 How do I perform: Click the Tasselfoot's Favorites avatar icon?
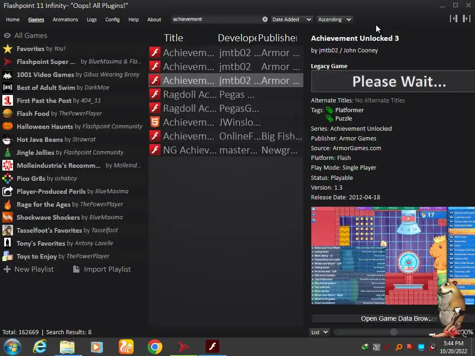coord(7,230)
